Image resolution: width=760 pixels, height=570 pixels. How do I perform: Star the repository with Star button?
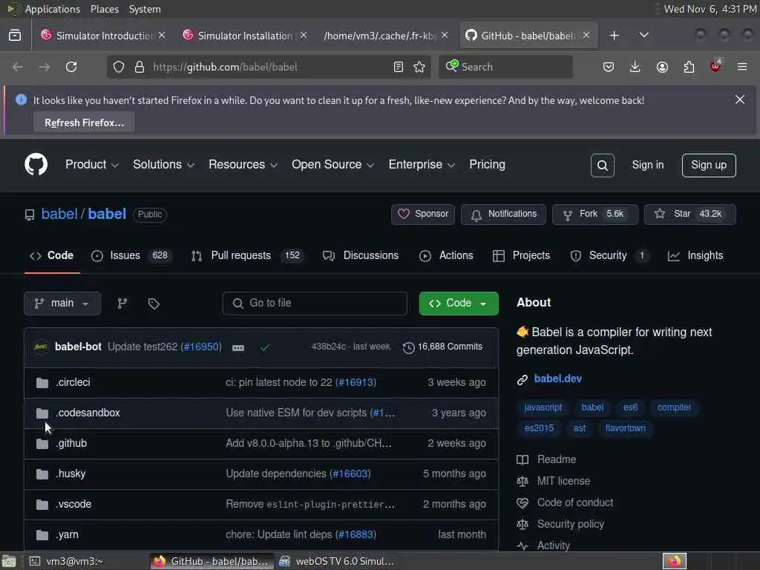[x=689, y=214]
